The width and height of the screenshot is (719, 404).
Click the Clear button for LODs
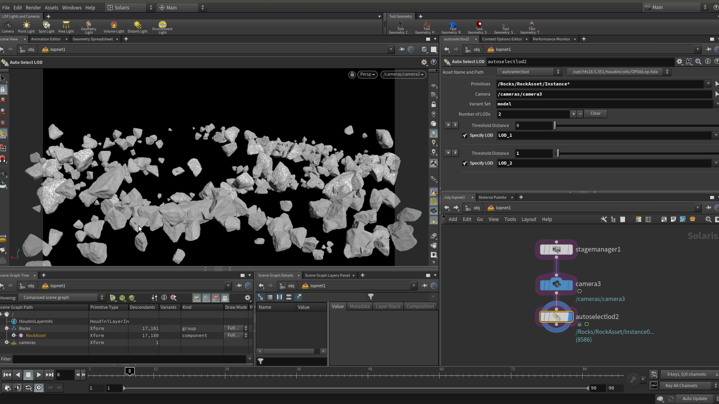coord(595,114)
